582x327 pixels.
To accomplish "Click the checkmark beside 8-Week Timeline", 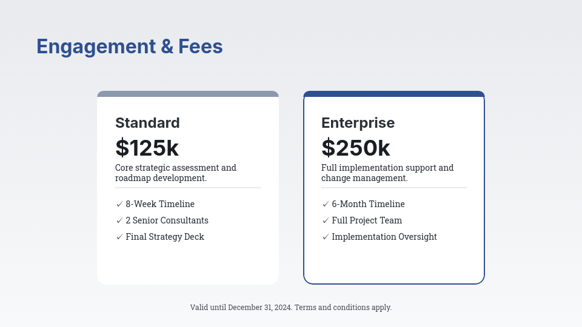I will pyautogui.click(x=119, y=205).
